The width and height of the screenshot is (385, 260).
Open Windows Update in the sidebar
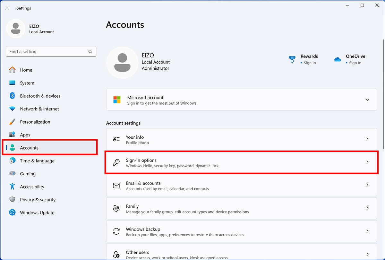coord(51,212)
